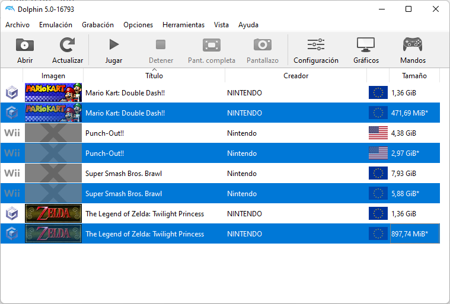This screenshot has width=450, height=304.
Task: Select Zelda banner of 897,74 MiB row
Action: coord(53,233)
